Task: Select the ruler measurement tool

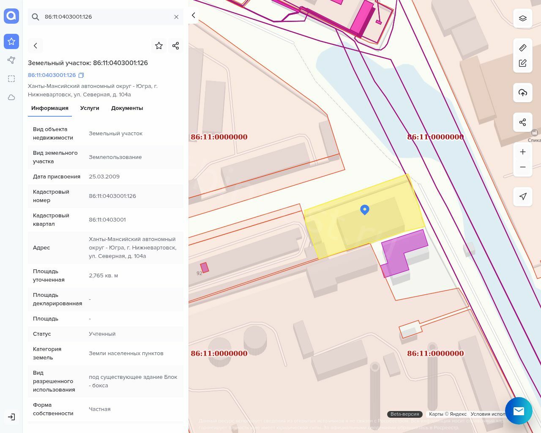Action: point(523,48)
